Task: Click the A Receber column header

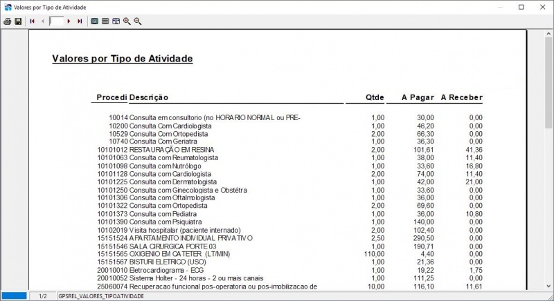Action: click(461, 97)
